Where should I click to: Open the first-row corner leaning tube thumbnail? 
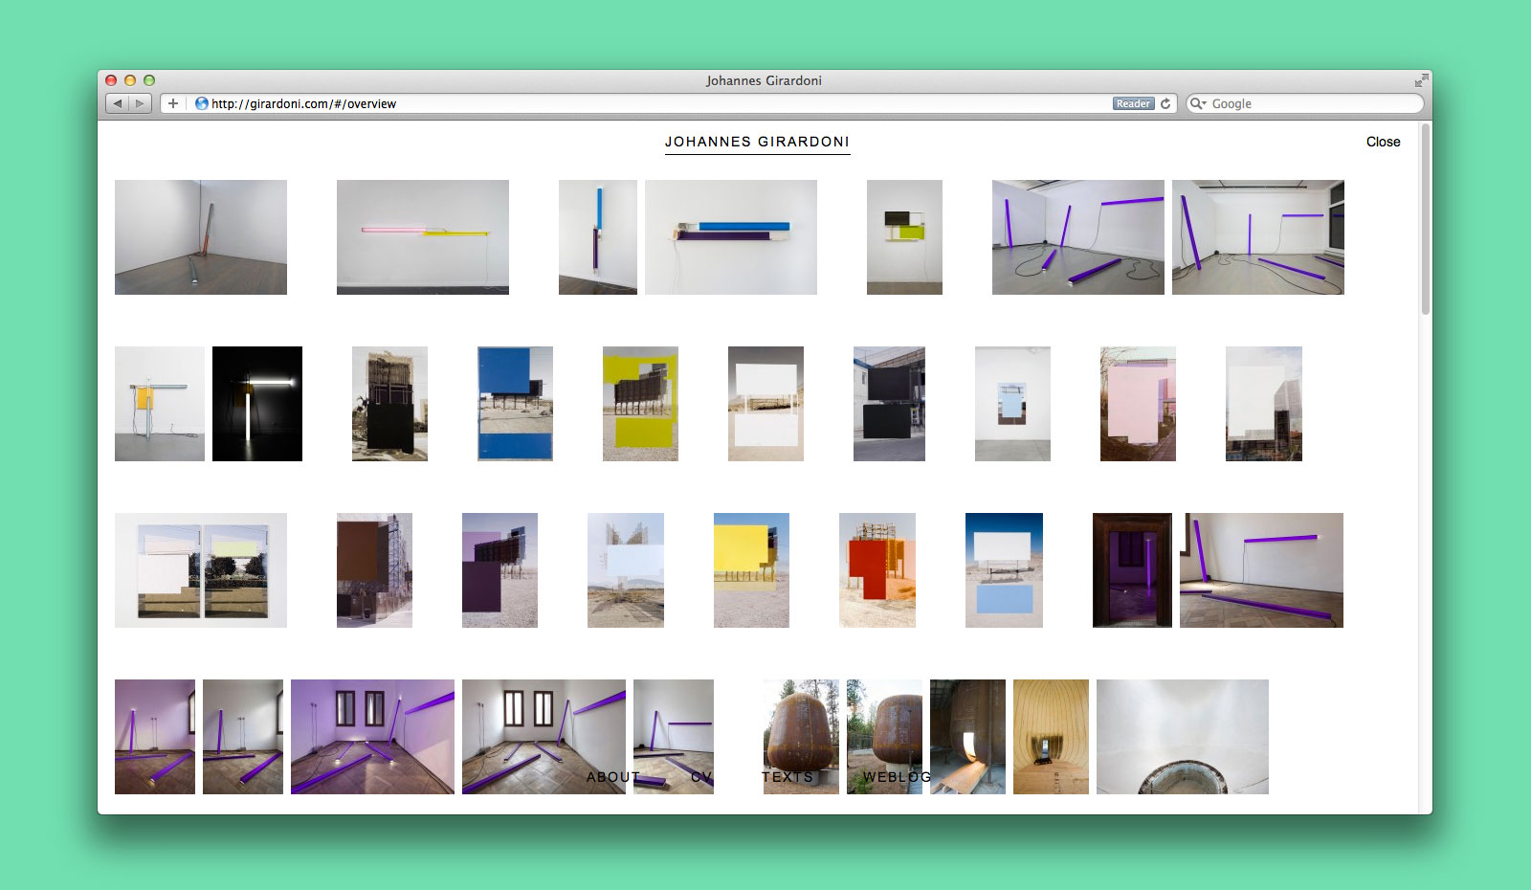click(201, 237)
